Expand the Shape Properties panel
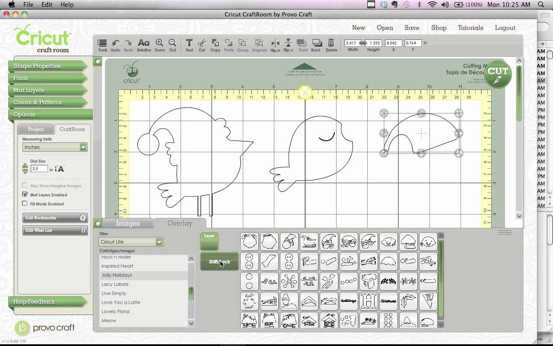The image size is (553, 346). (x=48, y=66)
